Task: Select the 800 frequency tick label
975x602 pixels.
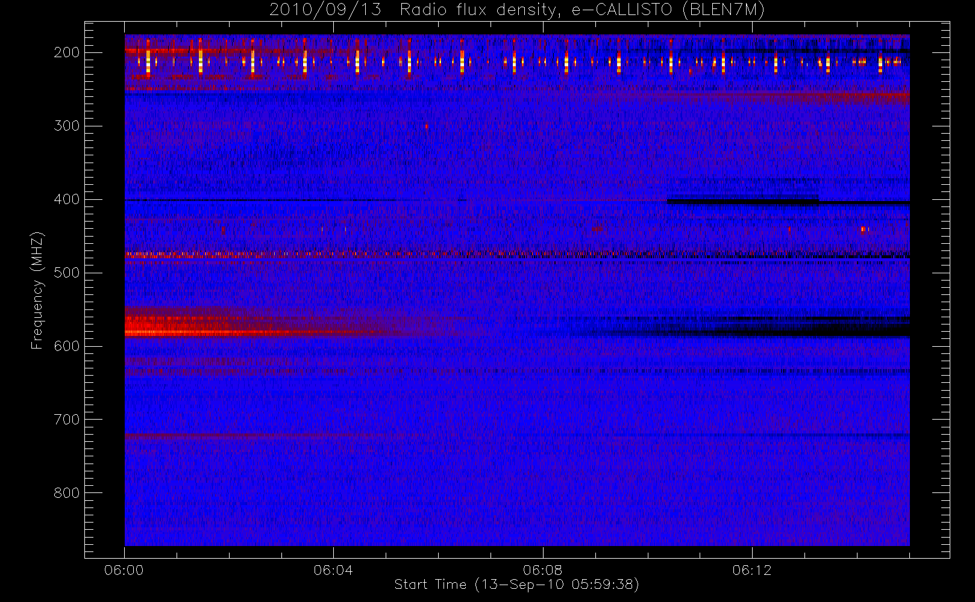Action: coord(67,493)
